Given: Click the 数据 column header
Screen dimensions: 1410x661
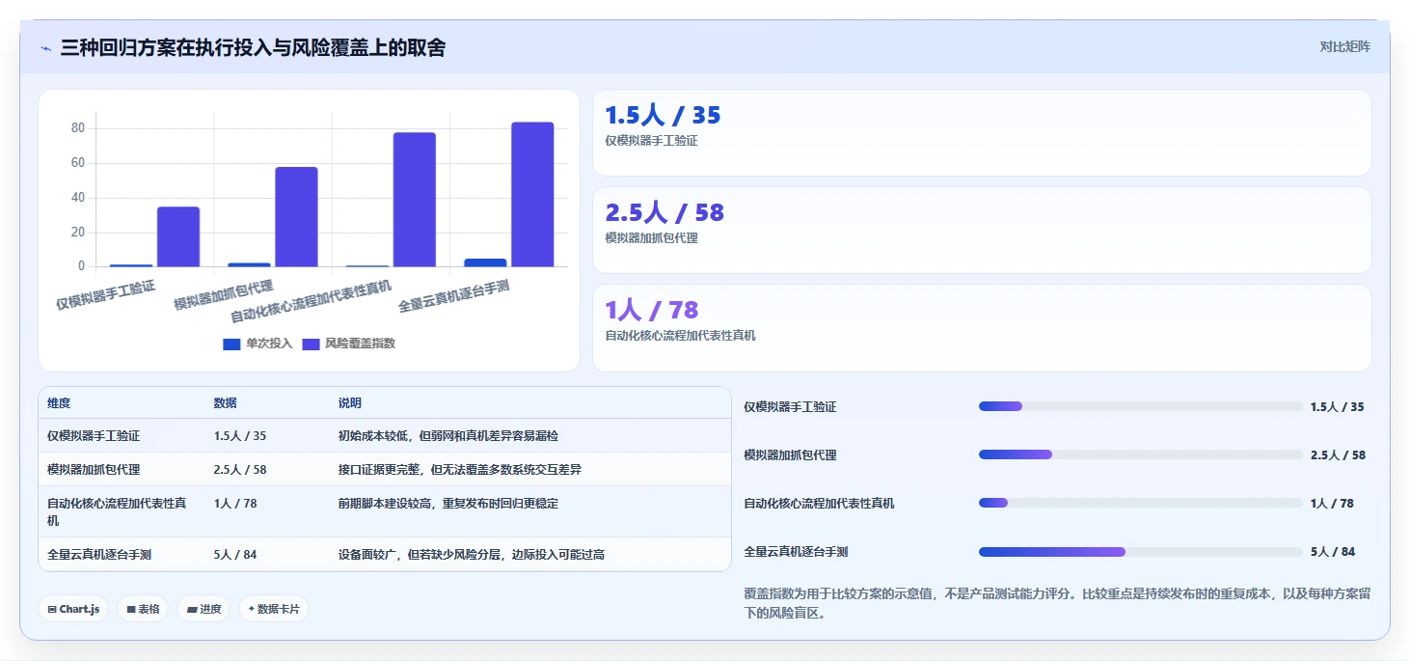Looking at the screenshot, I should tap(226, 403).
